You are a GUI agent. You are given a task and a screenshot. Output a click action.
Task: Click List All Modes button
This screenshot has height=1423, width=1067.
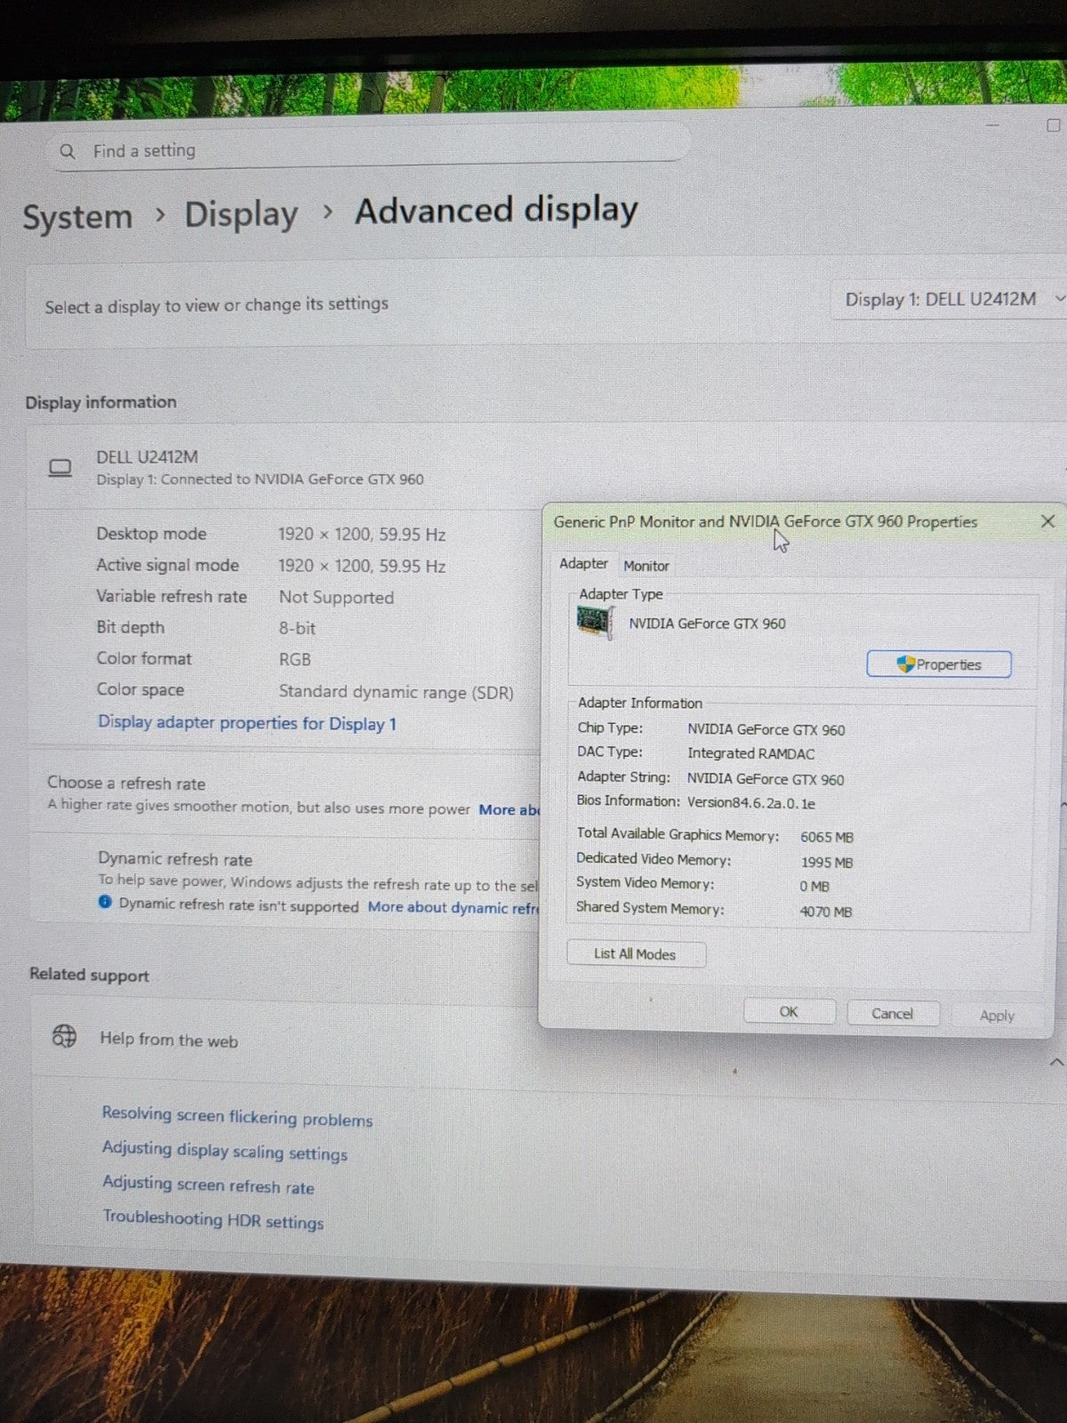point(636,953)
